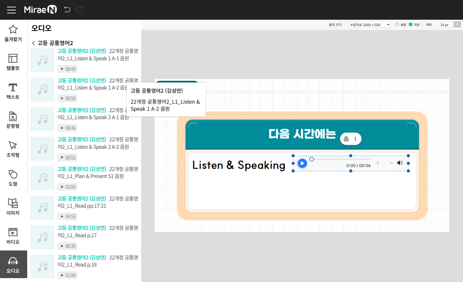Go back from 고등 공통영어2 folder
This screenshot has width=463, height=282.
(34, 43)
